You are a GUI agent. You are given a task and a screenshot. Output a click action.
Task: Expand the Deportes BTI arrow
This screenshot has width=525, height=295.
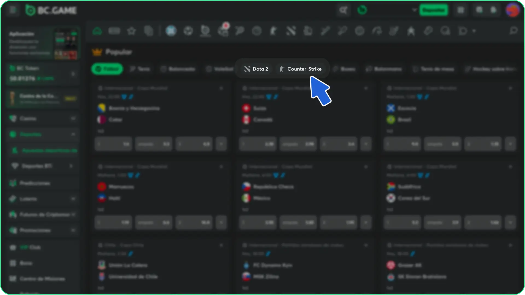[x=71, y=166]
